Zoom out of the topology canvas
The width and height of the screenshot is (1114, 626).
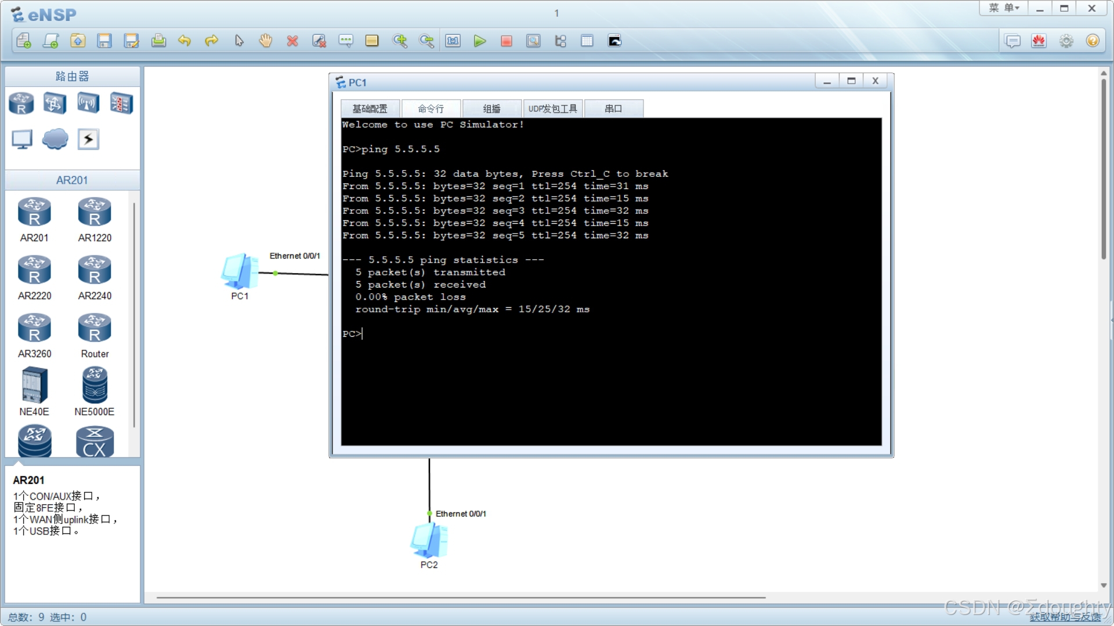(426, 41)
